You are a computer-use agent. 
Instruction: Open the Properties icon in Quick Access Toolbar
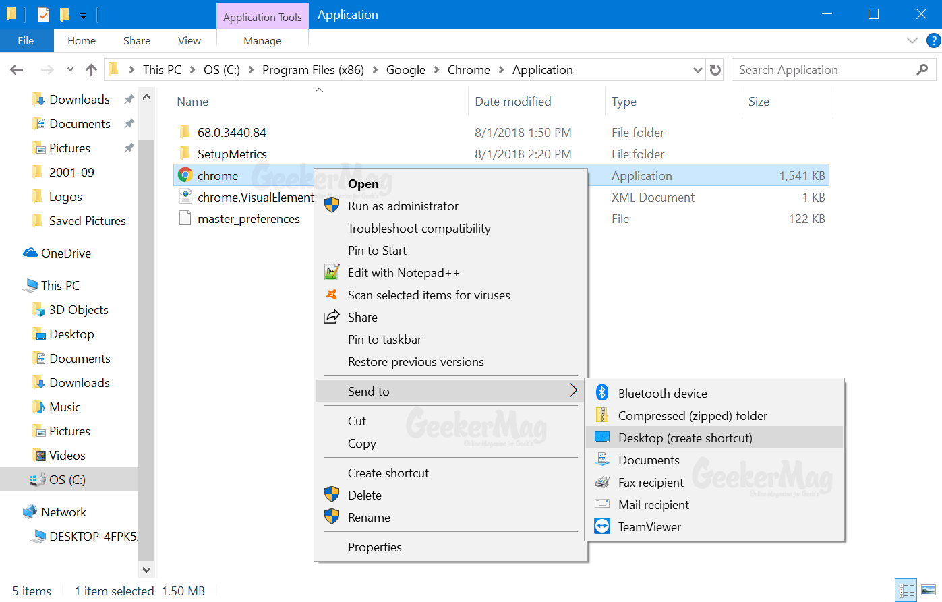tap(43, 13)
